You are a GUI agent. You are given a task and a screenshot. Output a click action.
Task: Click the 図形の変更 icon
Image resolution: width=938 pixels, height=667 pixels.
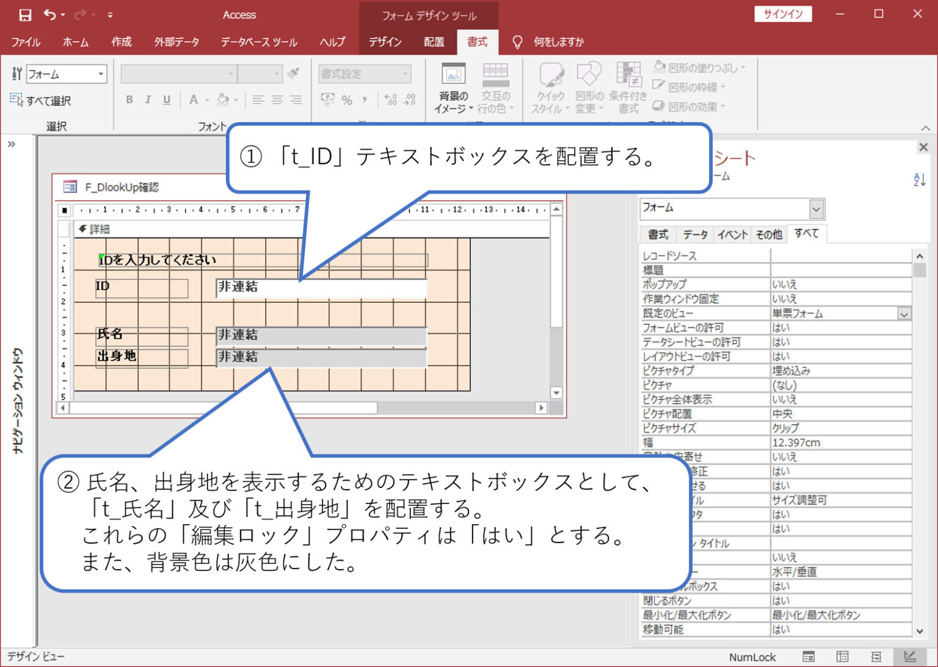point(588,86)
